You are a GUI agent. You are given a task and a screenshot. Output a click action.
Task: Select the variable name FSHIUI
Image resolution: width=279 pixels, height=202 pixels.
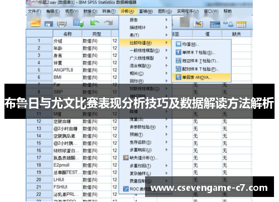pyautogui.click(x=60, y=187)
